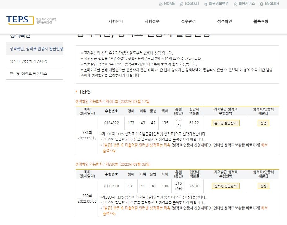The width and height of the screenshot is (287, 225).
Task: Click the 회원정보변경 magnifier icon
Action: (206, 4)
